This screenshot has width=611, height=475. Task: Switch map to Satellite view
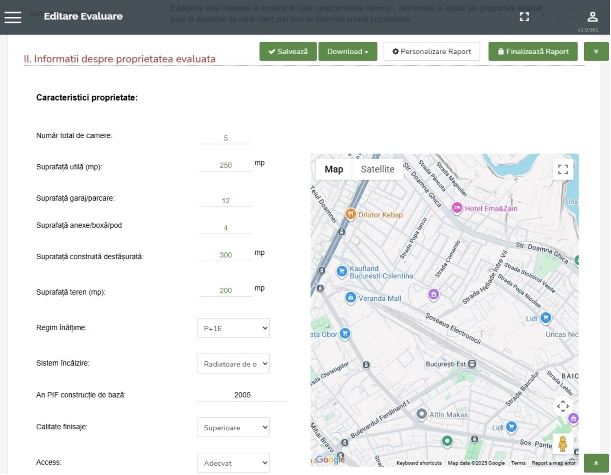(377, 170)
